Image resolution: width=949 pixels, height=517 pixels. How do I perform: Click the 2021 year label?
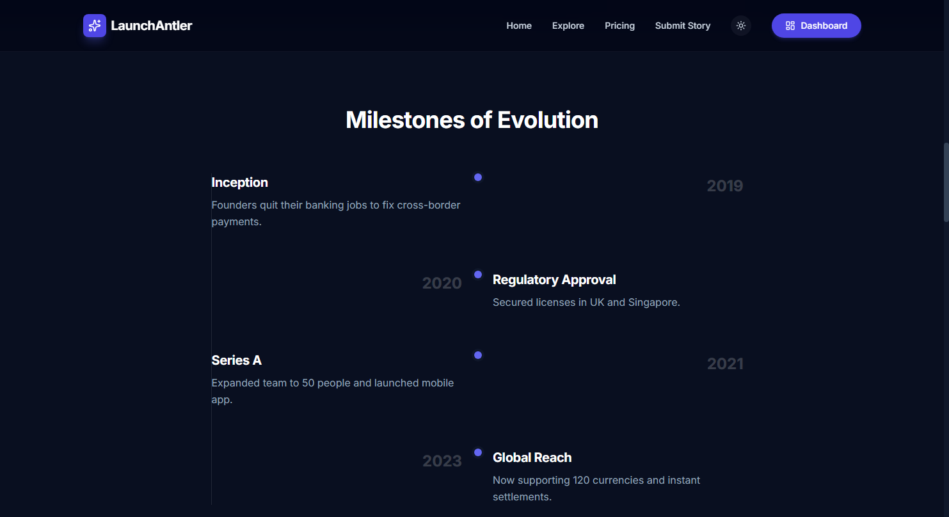(x=725, y=364)
